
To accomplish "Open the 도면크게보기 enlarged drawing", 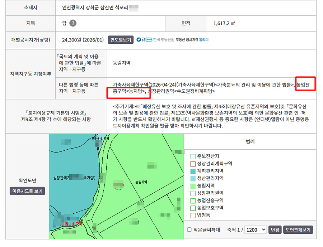I will tap(298, 230).
